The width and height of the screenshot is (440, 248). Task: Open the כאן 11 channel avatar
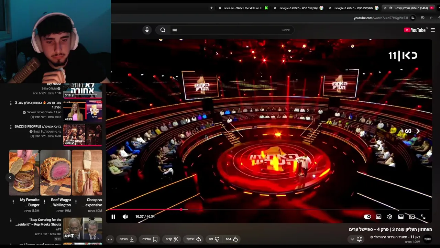[x=427, y=239]
